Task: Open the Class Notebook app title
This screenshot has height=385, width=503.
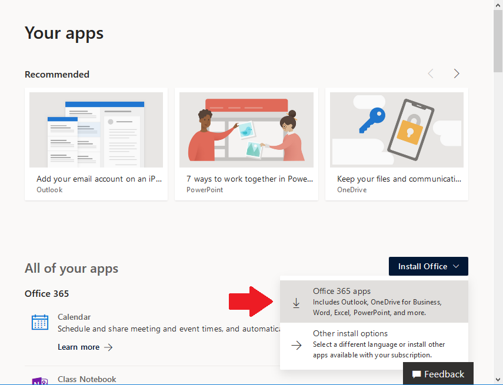Action: (x=87, y=379)
